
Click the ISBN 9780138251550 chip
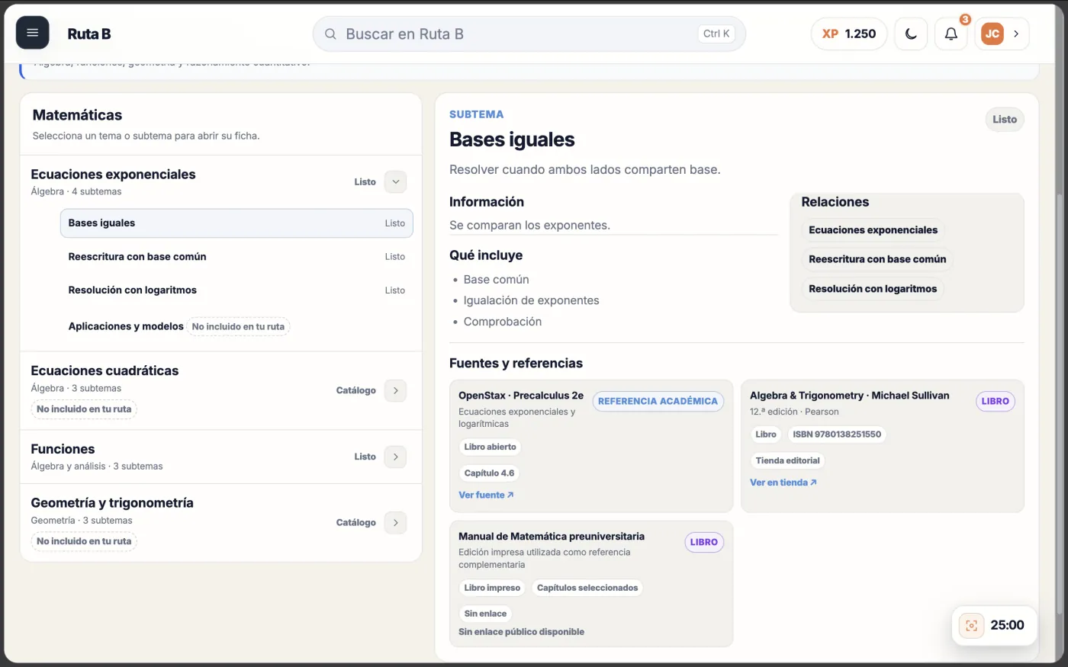pos(837,435)
